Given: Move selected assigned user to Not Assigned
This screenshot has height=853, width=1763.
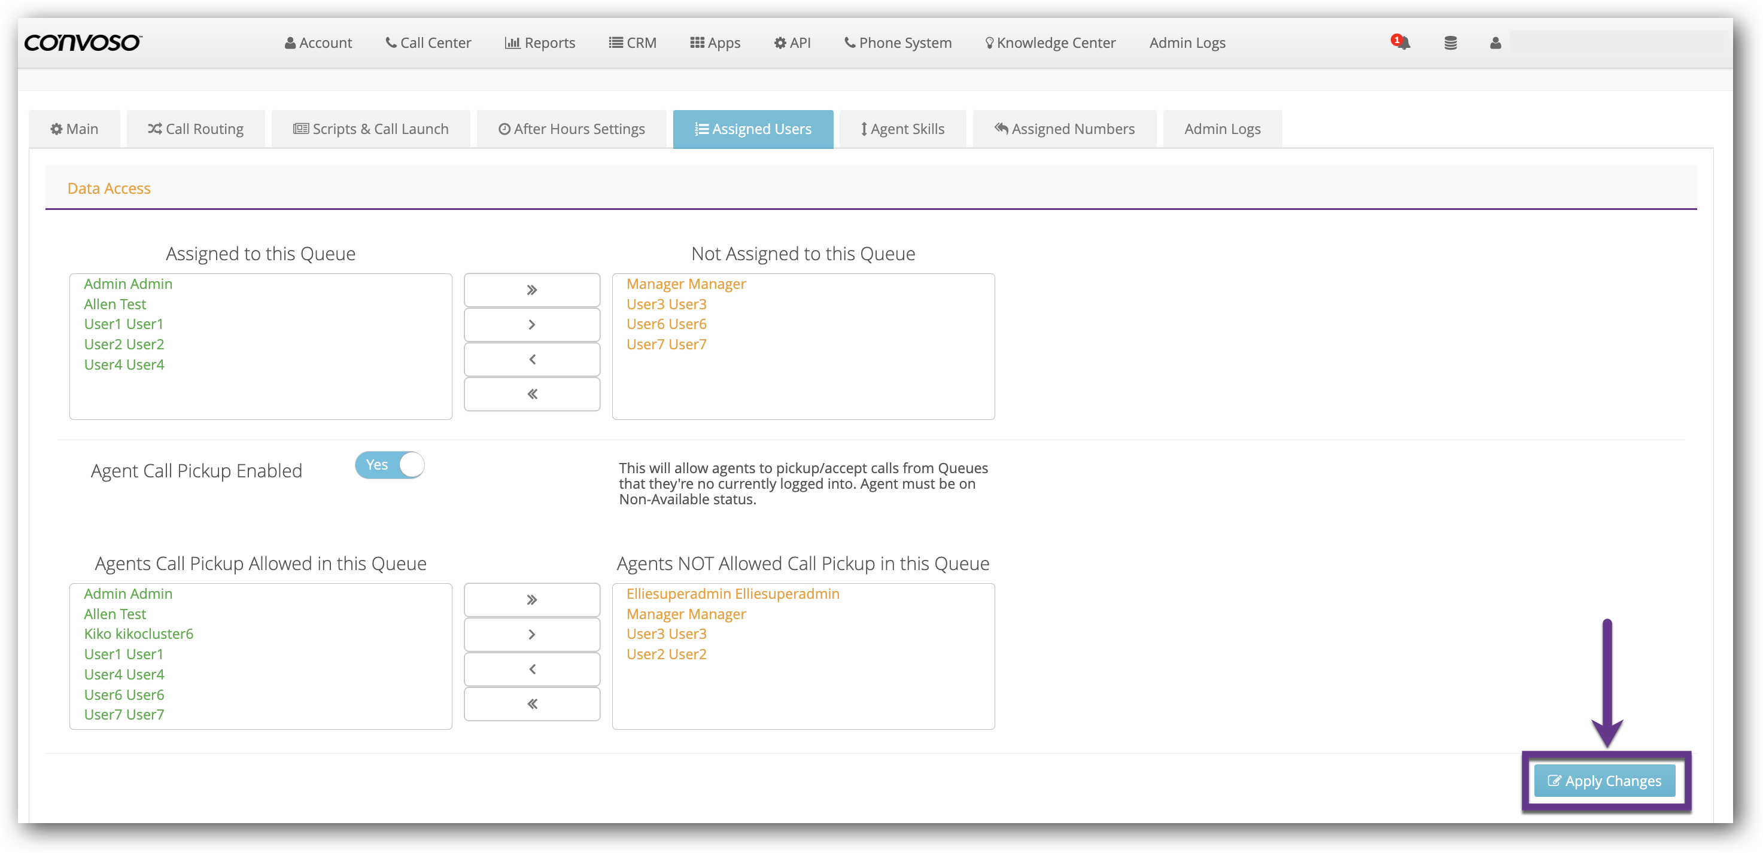Looking at the screenshot, I should (532, 325).
